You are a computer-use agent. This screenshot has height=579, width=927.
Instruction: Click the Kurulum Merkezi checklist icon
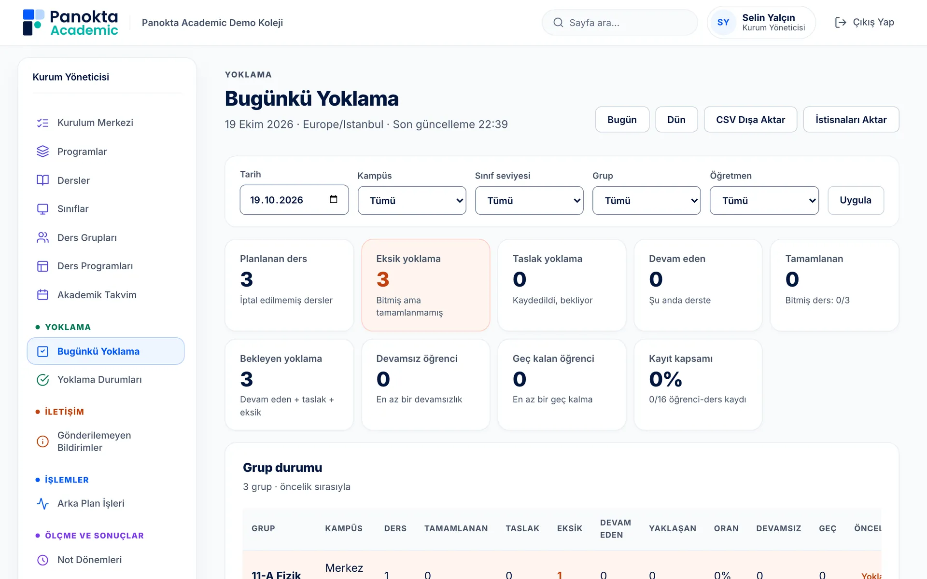pyautogui.click(x=42, y=123)
